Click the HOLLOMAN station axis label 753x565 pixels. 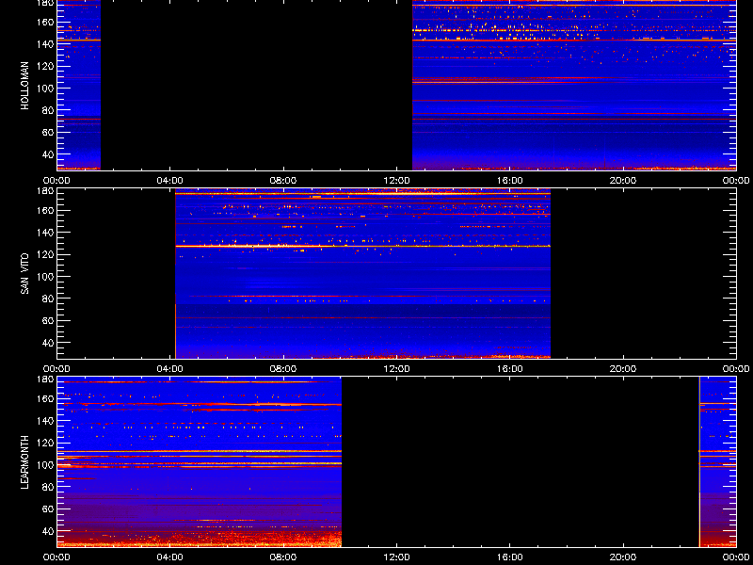coord(25,86)
